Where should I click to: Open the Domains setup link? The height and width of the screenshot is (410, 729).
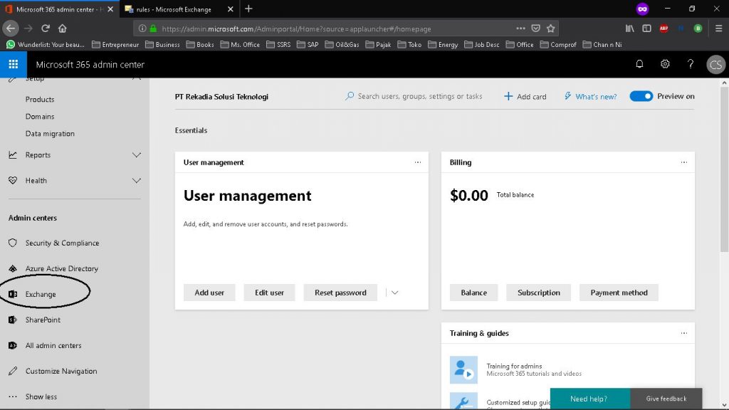tap(40, 117)
